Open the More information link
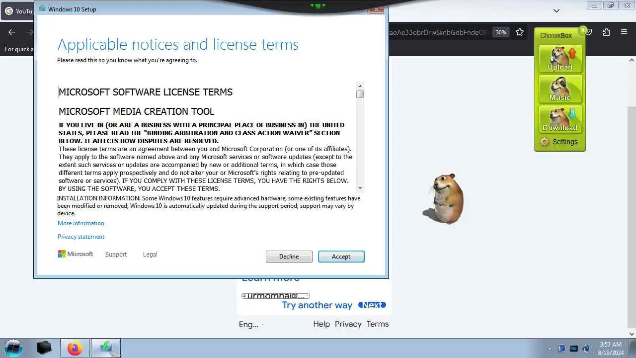 pyautogui.click(x=81, y=223)
